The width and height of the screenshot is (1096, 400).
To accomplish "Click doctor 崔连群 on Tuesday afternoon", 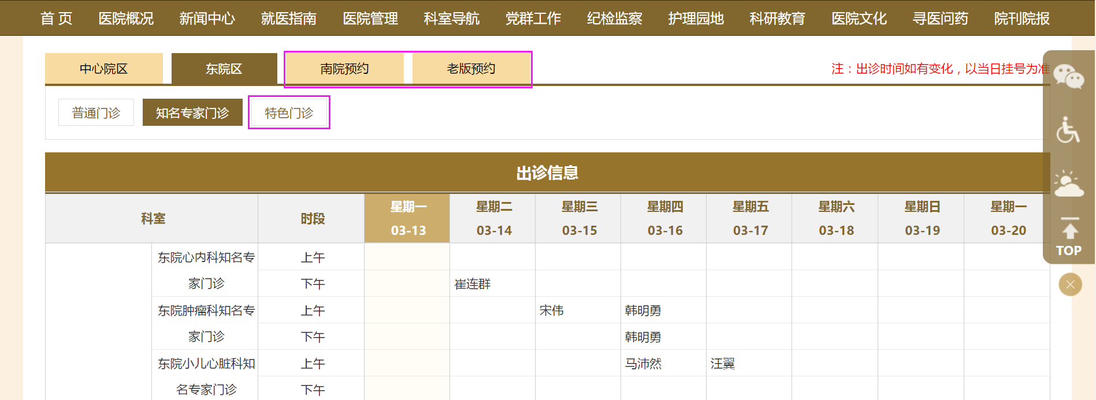I will tap(473, 284).
